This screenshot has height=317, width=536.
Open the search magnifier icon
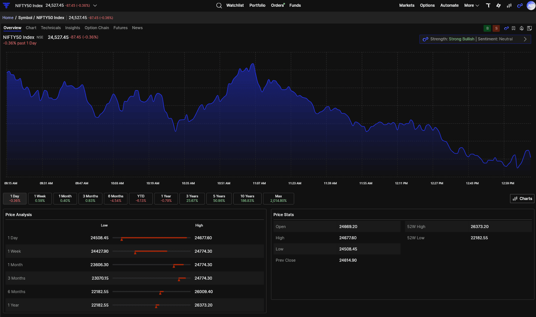(219, 6)
